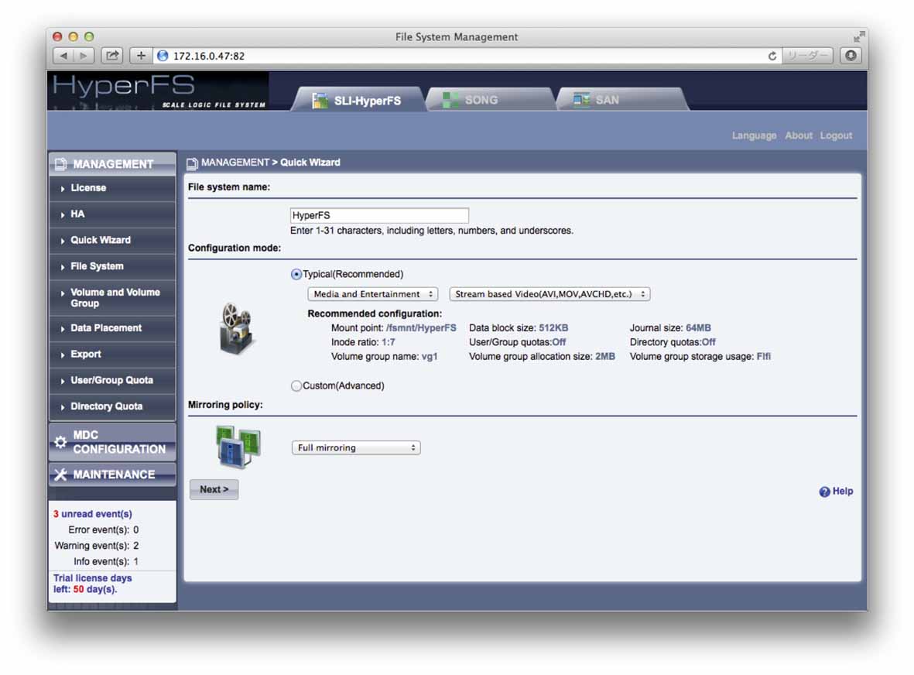The width and height of the screenshot is (914, 675).
Task: Reload the page with the refresh icon
Action: (x=772, y=56)
